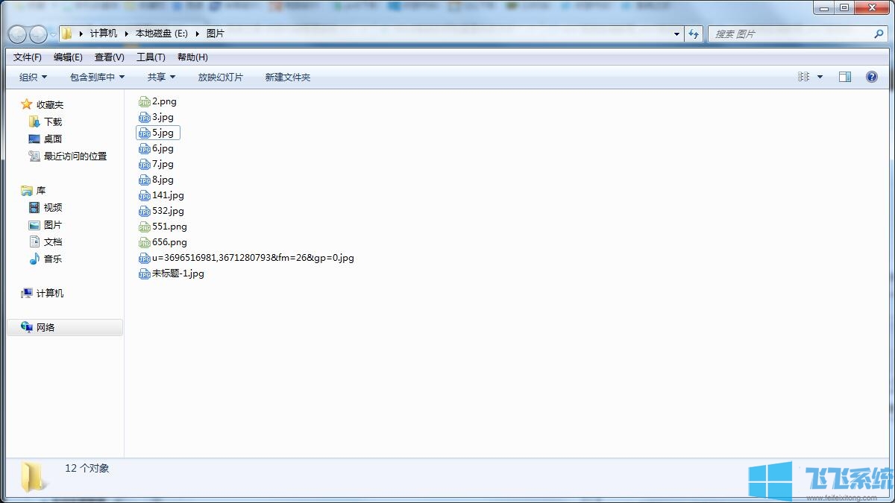Click the 放映幻灯片 button
Viewport: 895px width, 503px height.
220,77
